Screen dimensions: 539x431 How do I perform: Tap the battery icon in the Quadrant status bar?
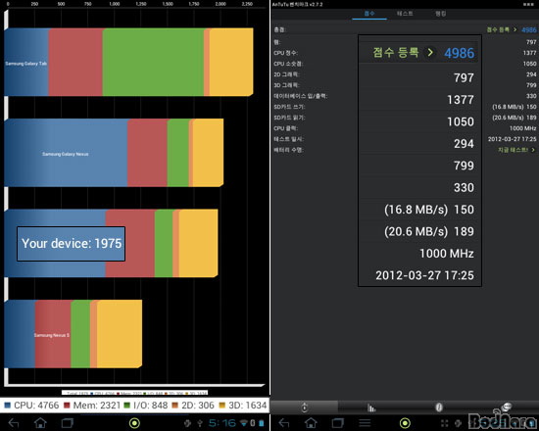(262, 423)
